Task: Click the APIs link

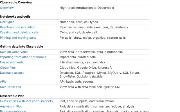Action: click(x=3, y=81)
